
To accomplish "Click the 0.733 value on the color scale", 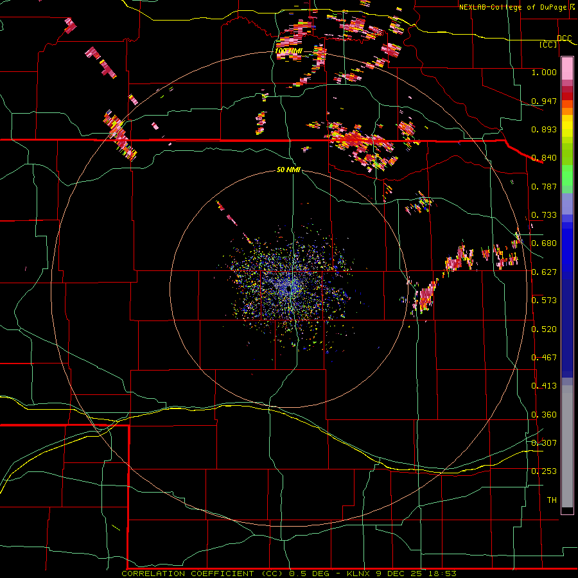I will 544,215.
